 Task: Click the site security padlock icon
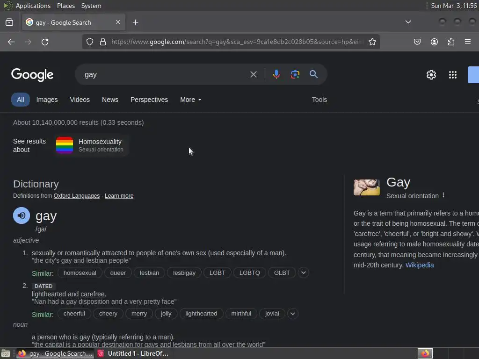point(103,42)
